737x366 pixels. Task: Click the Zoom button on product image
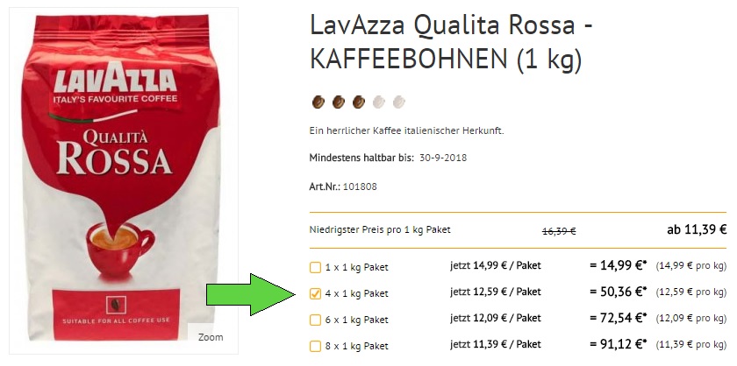[211, 337]
